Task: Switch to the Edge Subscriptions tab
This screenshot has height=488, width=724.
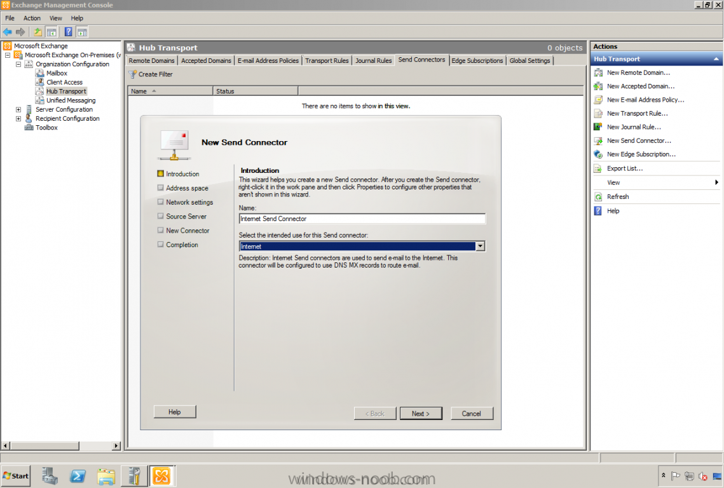Action: tap(477, 60)
